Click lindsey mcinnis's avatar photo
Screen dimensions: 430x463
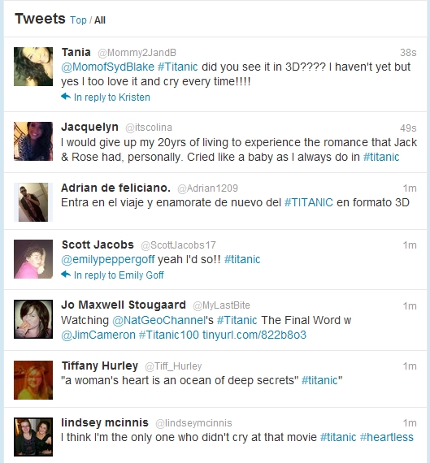[x=33, y=437]
